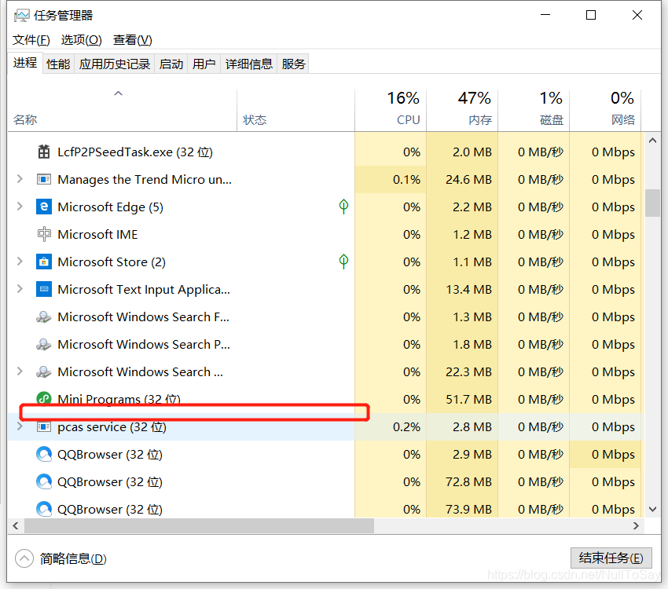Click the QQBrowser icon with 72.8 MB memory

coord(44,481)
